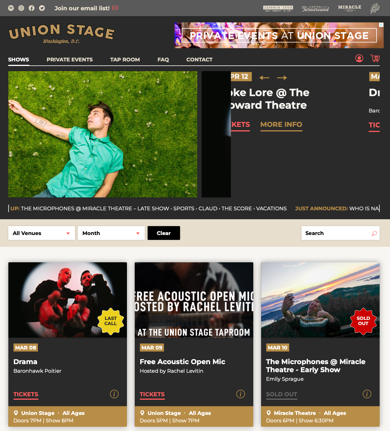Open info icon for Free Acoustic Open Mic
390x431 pixels.
pos(241,394)
